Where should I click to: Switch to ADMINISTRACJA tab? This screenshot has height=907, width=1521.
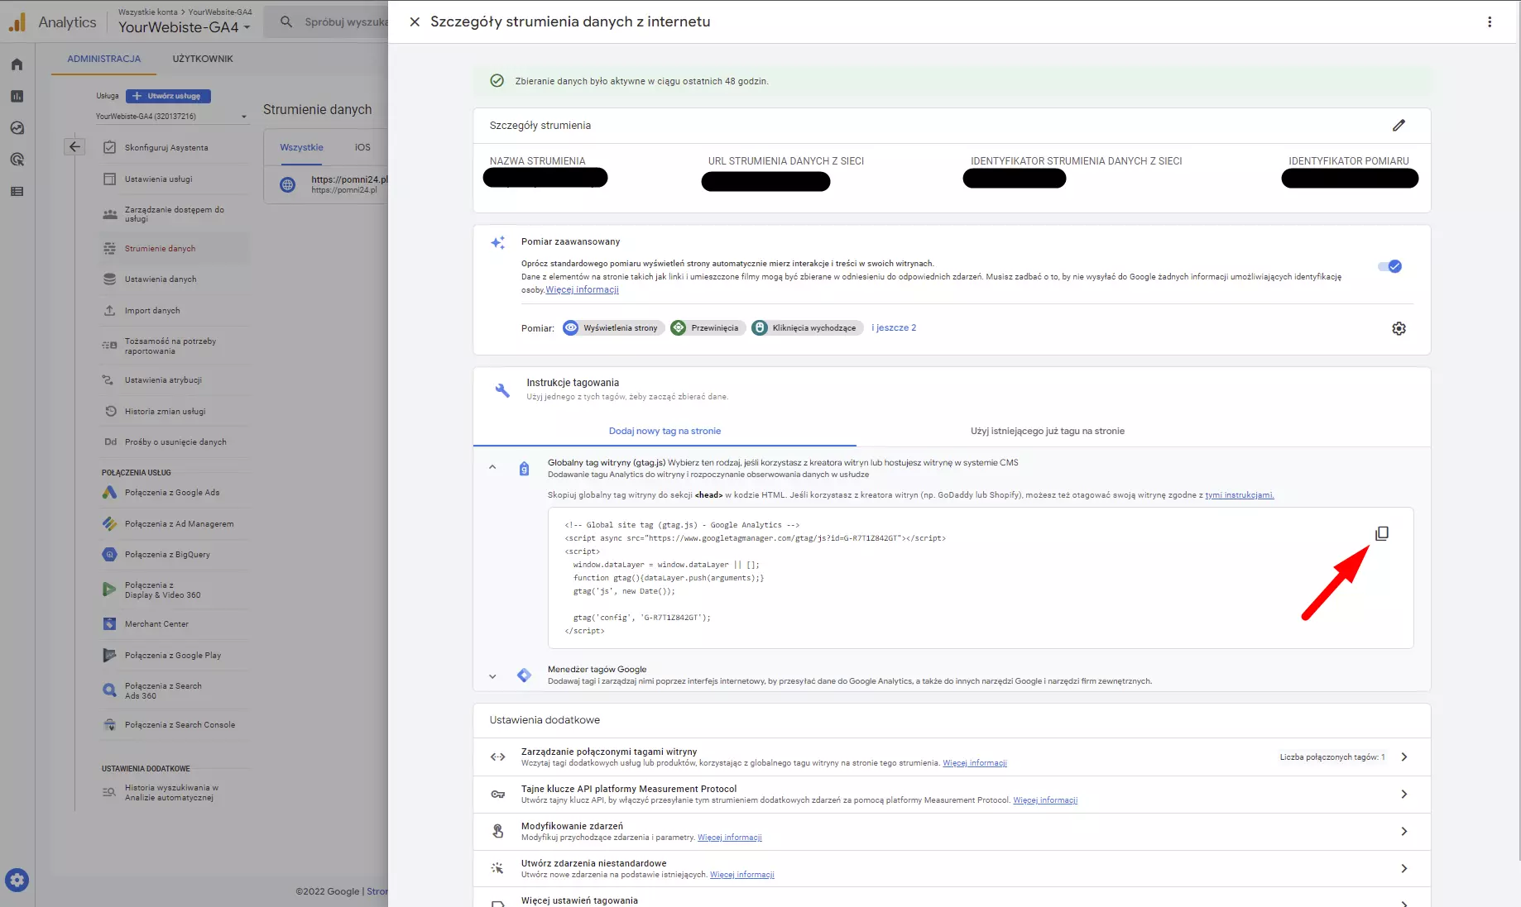[x=104, y=59]
